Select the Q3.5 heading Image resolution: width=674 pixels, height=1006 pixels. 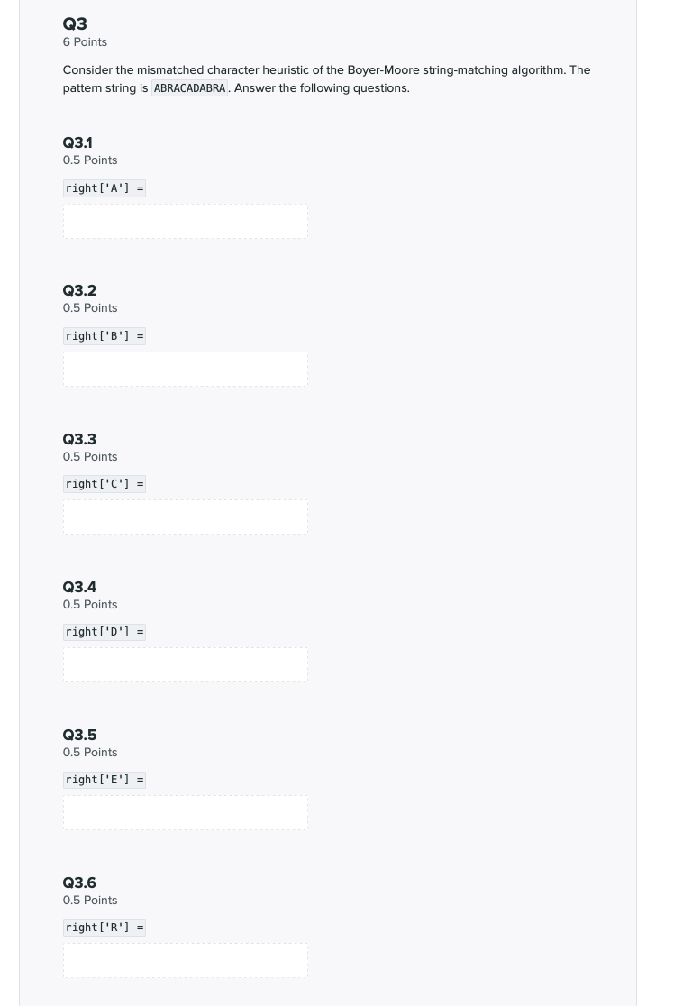[x=79, y=735]
